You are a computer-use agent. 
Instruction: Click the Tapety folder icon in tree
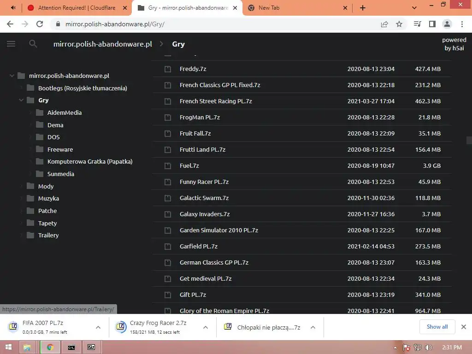pos(30,223)
